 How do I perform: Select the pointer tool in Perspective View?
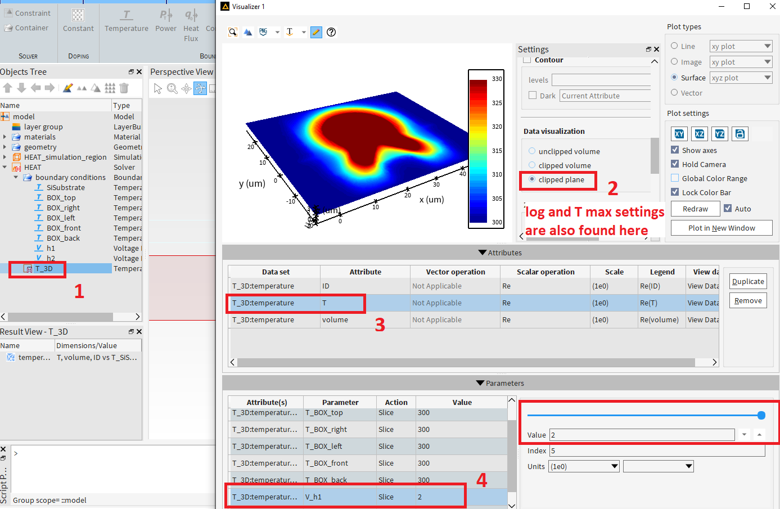158,89
